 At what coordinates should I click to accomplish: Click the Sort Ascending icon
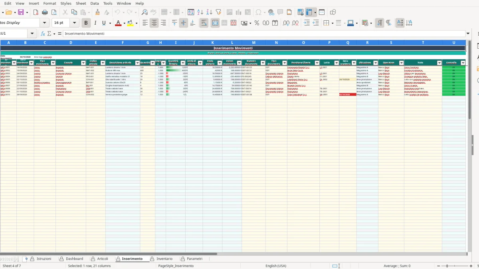click(200, 12)
